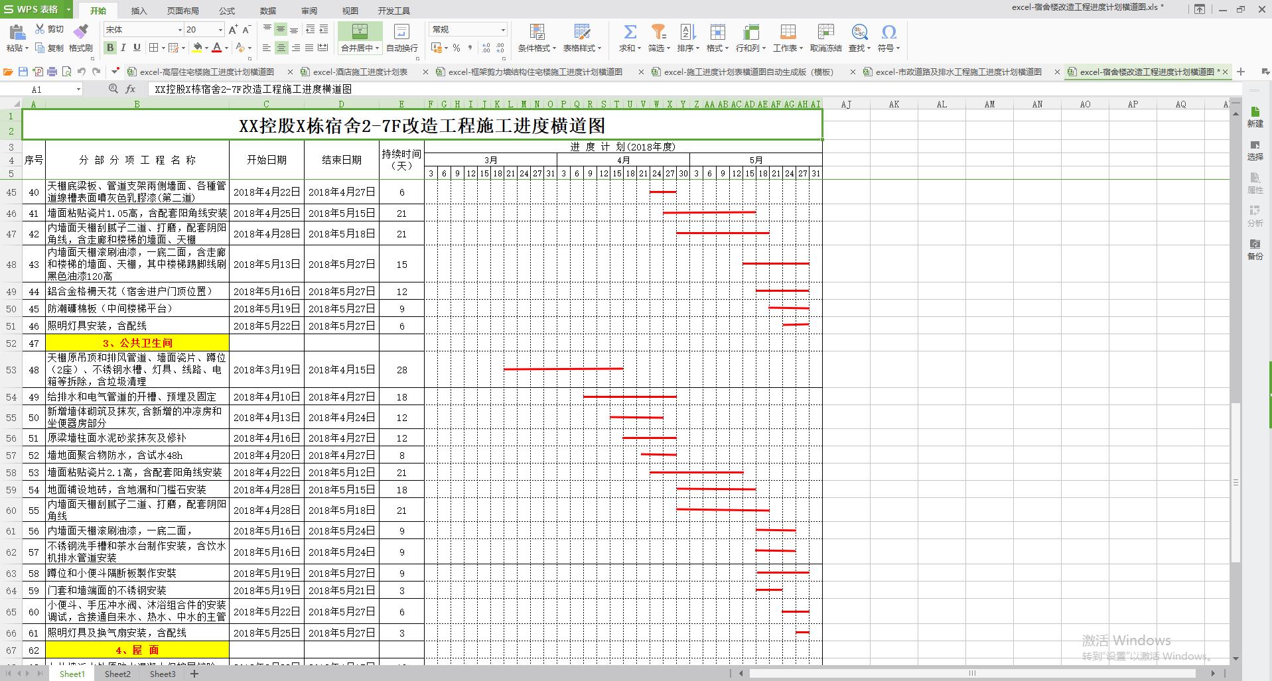Click the Unfreeze Panes (取消冻结) icon
This screenshot has width=1272, height=681.
(x=825, y=32)
